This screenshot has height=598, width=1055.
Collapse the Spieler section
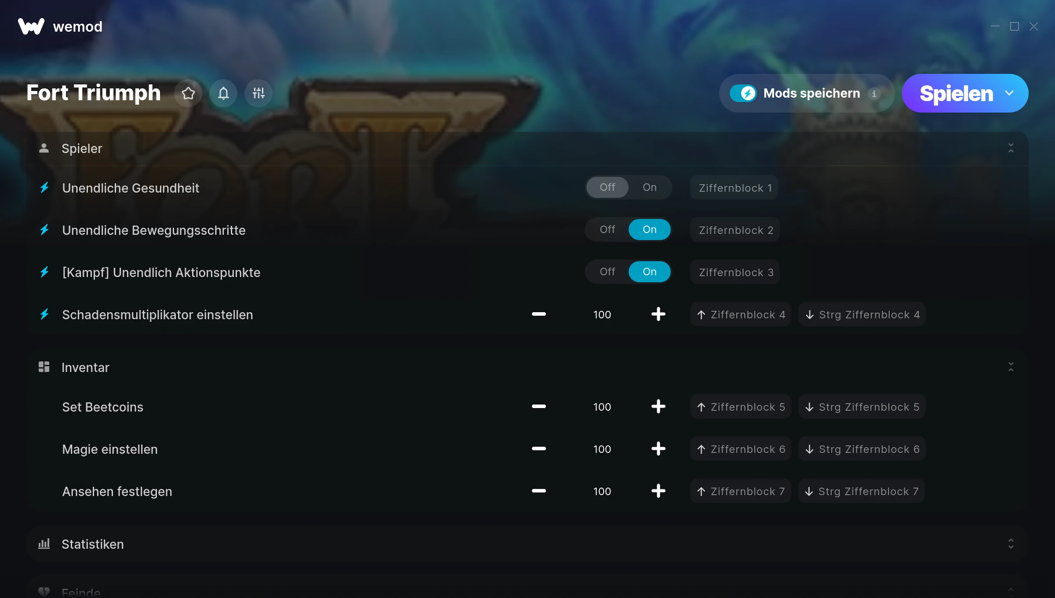[x=1011, y=148]
